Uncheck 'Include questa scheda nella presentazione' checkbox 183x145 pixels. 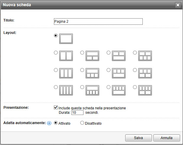pyautogui.click(x=56, y=108)
